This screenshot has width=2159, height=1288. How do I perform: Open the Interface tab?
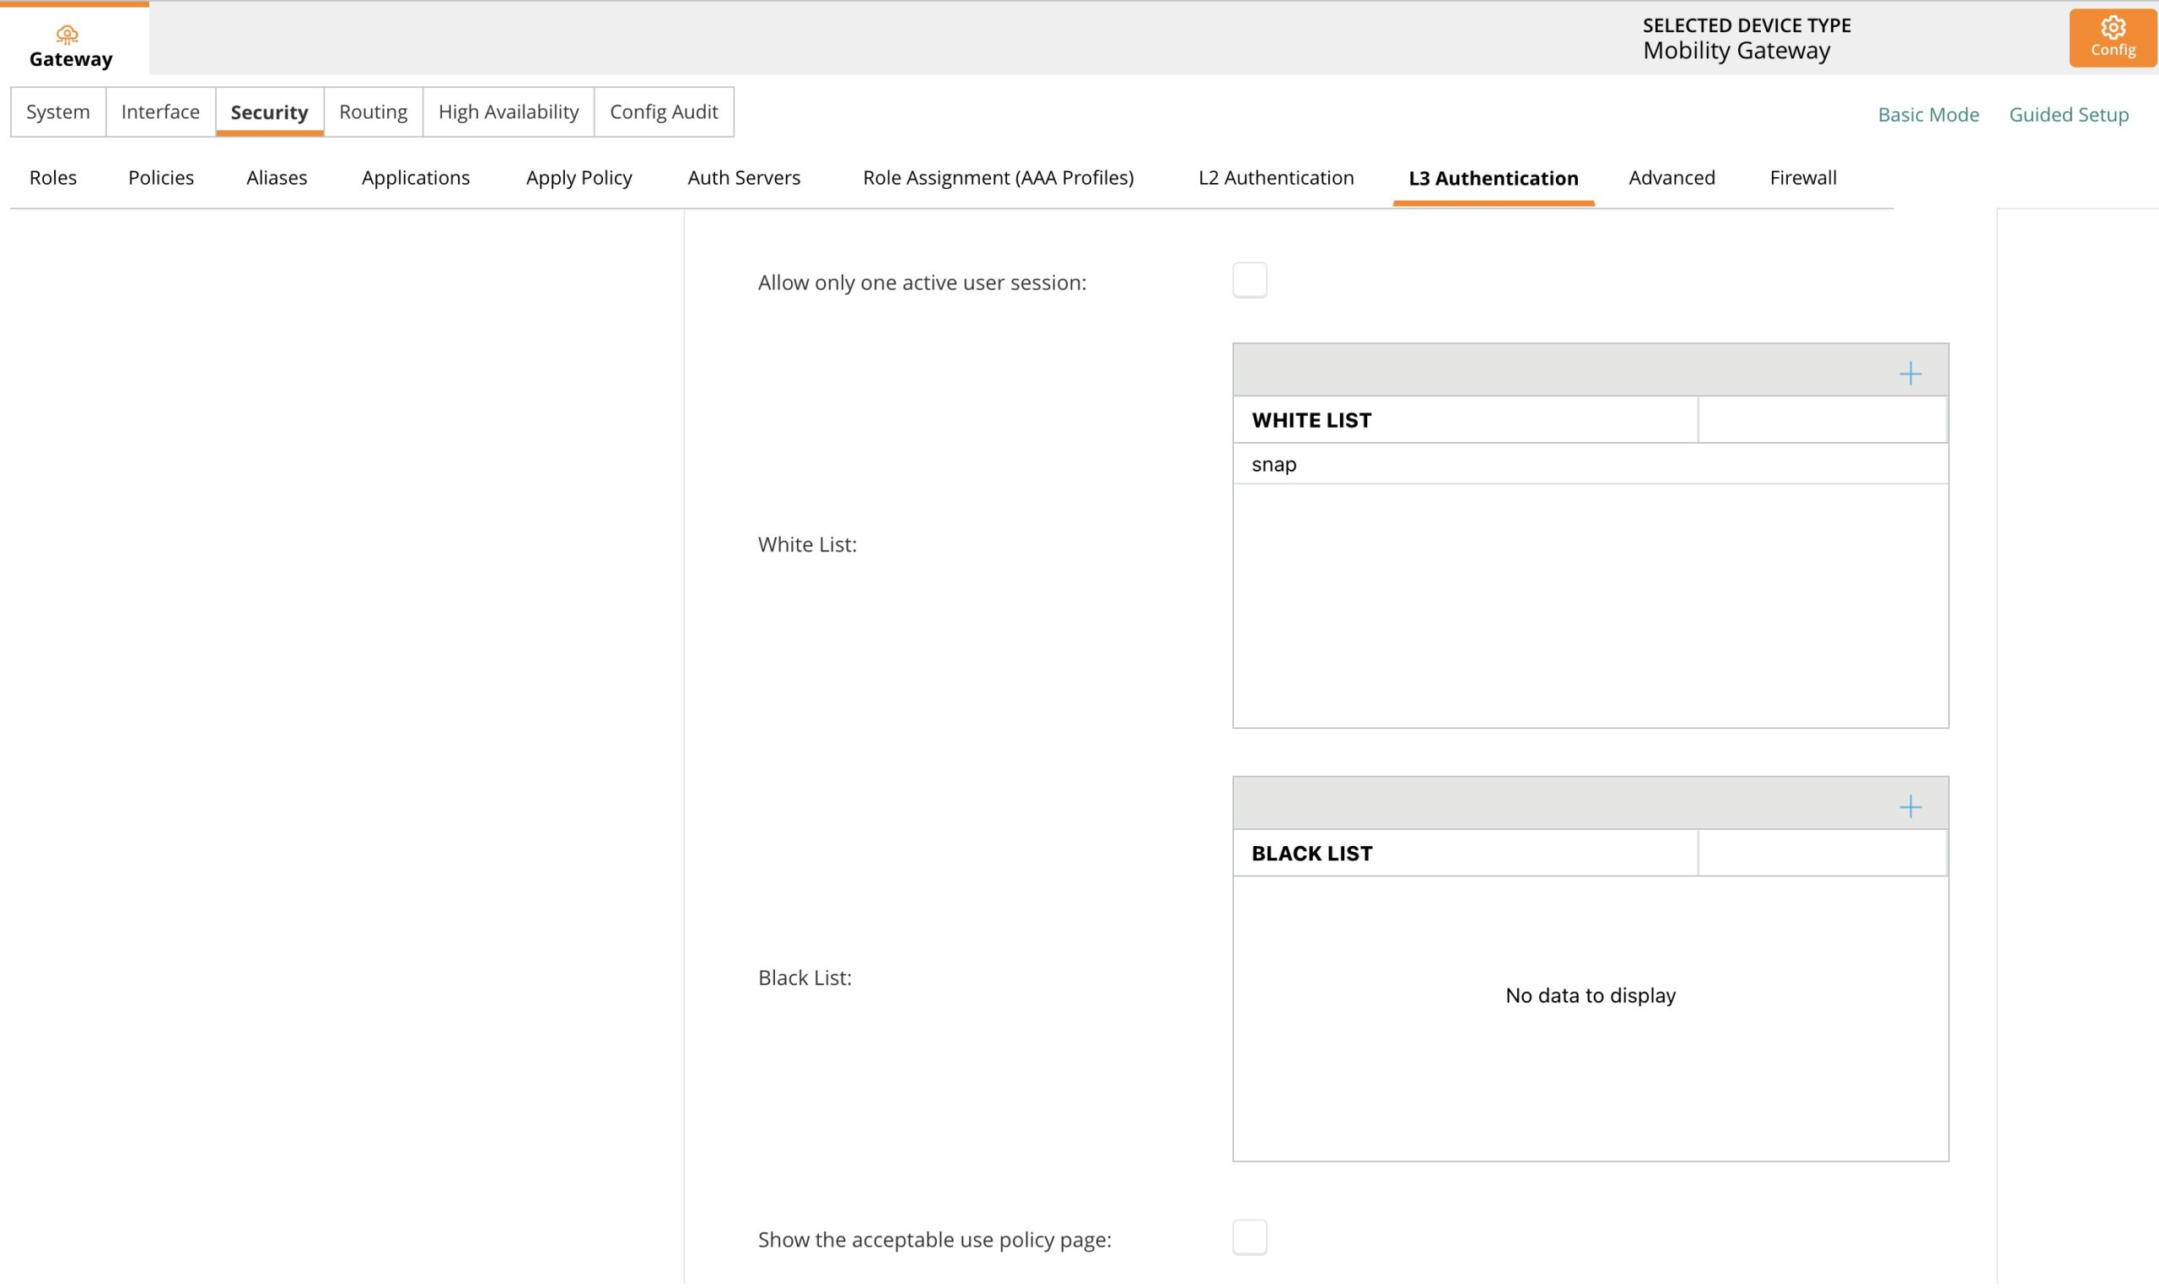click(x=160, y=112)
